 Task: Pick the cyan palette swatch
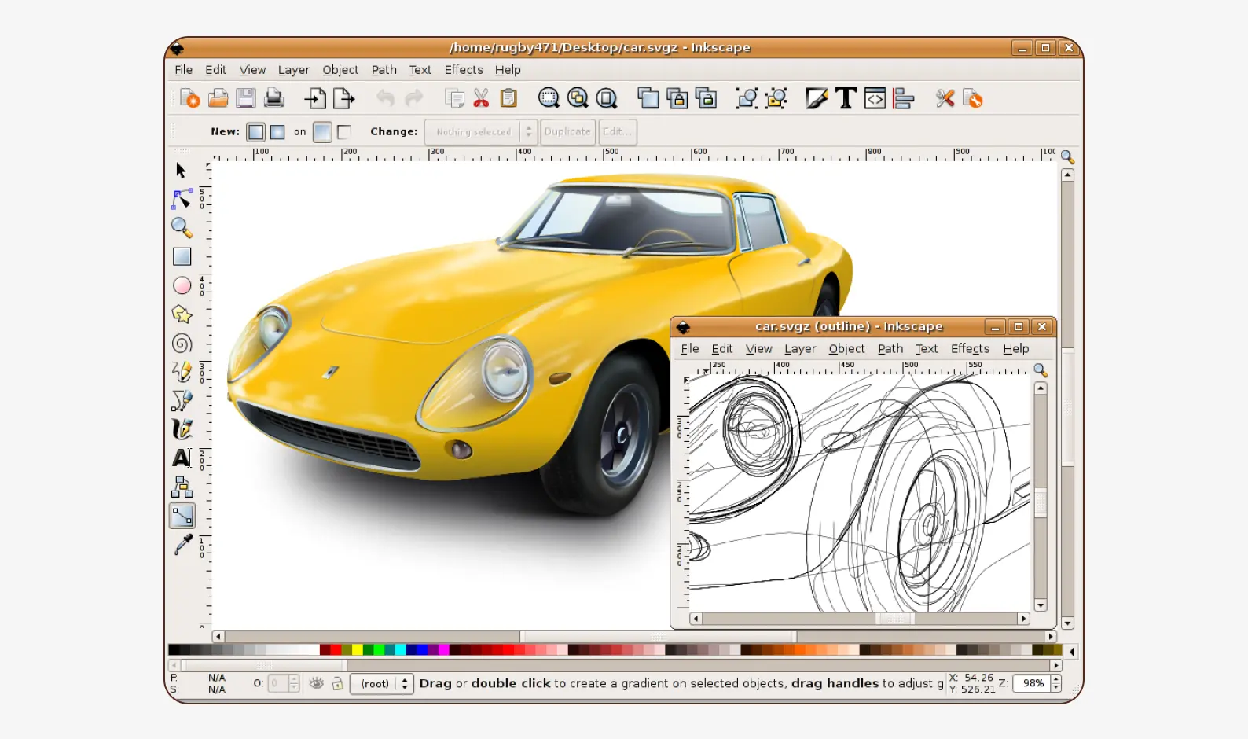tap(400, 649)
